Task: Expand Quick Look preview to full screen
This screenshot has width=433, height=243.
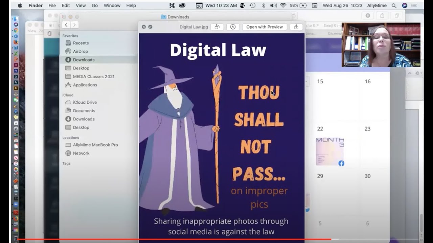Action: click(150, 27)
